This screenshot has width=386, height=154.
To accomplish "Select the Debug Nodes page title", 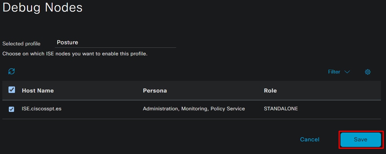I will pyautogui.click(x=43, y=8).
